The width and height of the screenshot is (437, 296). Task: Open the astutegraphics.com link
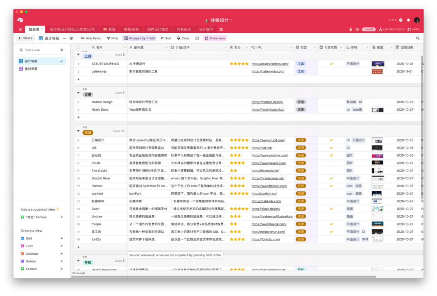(x=270, y=64)
